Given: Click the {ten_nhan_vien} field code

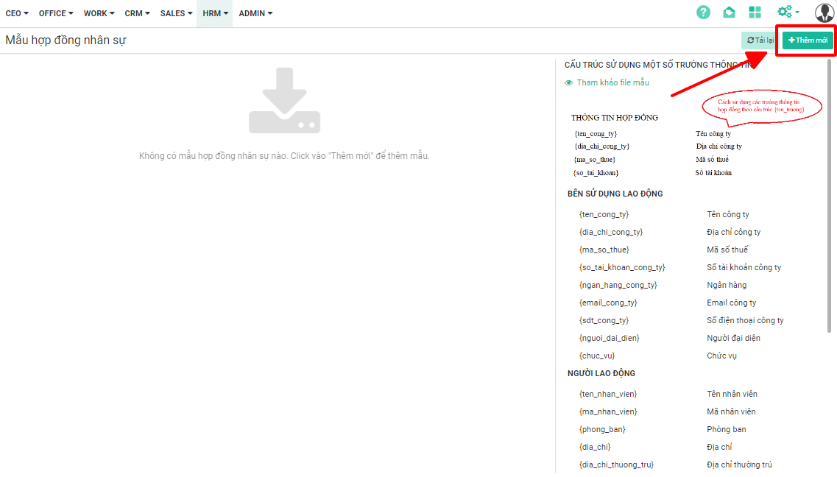Looking at the screenshot, I should click(x=607, y=394).
